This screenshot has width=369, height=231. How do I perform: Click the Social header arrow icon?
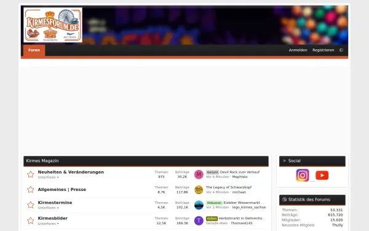point(284,161)
